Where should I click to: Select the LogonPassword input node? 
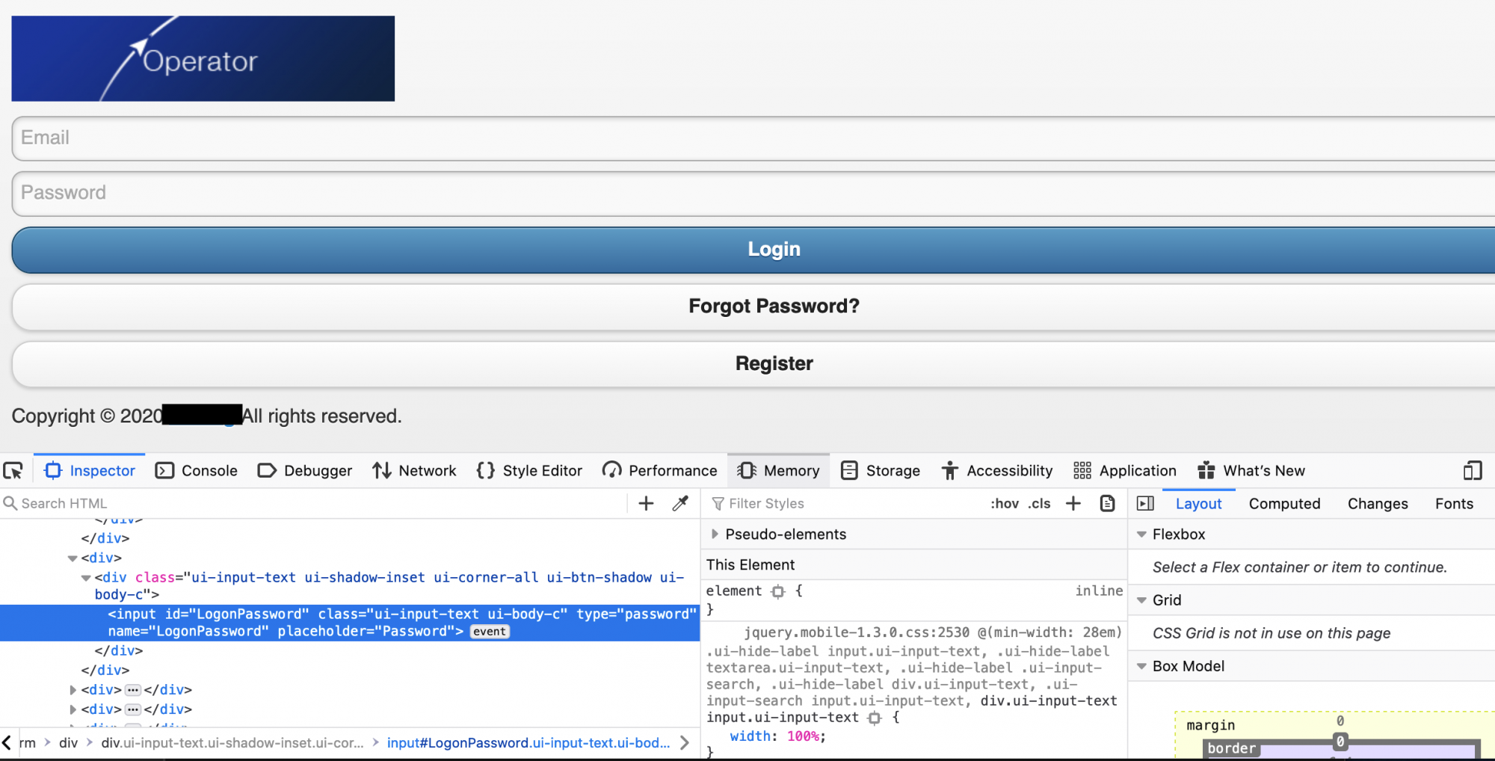[350, 623]
